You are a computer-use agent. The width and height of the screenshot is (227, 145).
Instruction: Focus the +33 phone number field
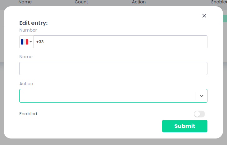(120, 42)
